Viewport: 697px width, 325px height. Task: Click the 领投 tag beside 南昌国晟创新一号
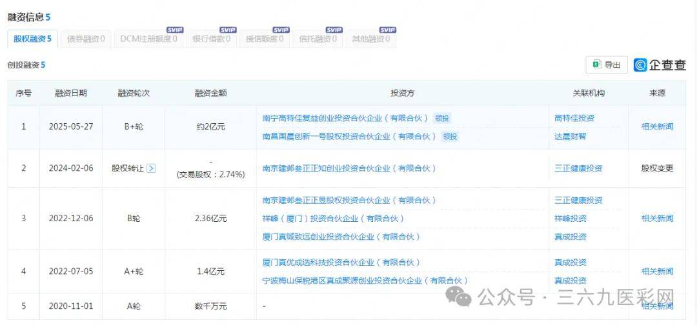click(449, 136)
